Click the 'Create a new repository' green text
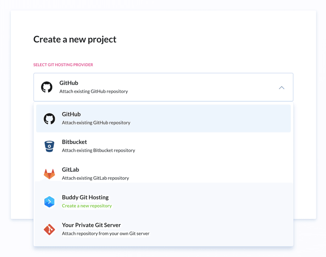 87,206
